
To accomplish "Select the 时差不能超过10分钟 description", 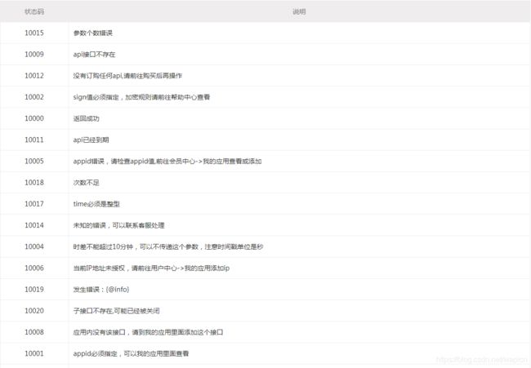I will (168, 246).
